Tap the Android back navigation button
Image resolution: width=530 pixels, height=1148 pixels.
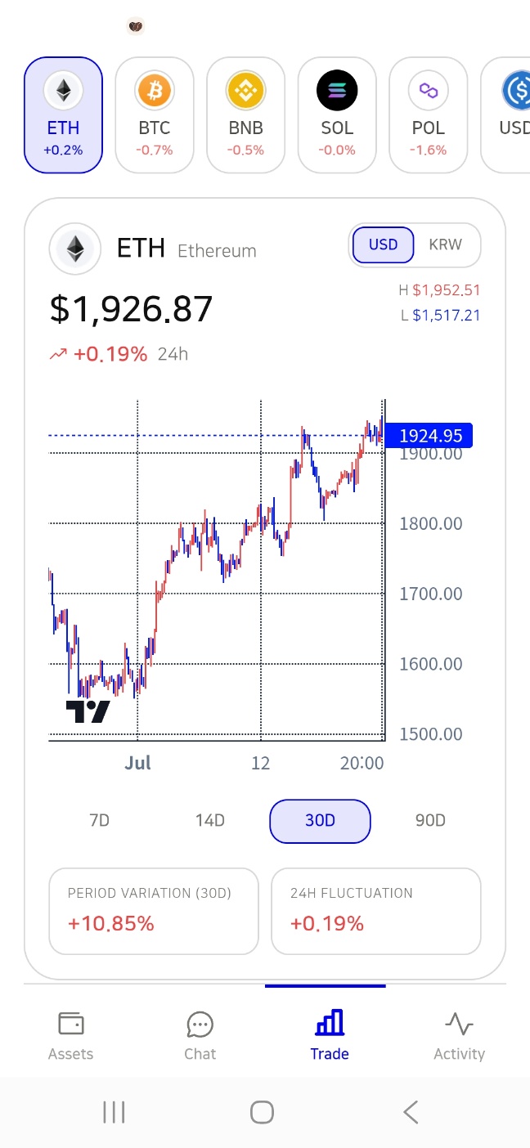click(x=411, y=1111)
